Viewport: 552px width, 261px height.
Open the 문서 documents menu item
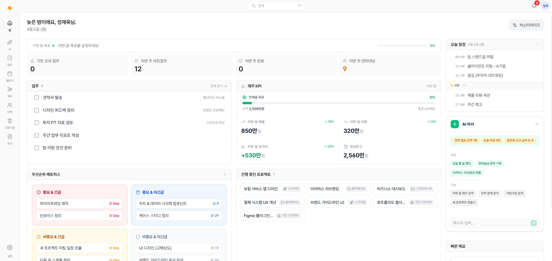10,137
